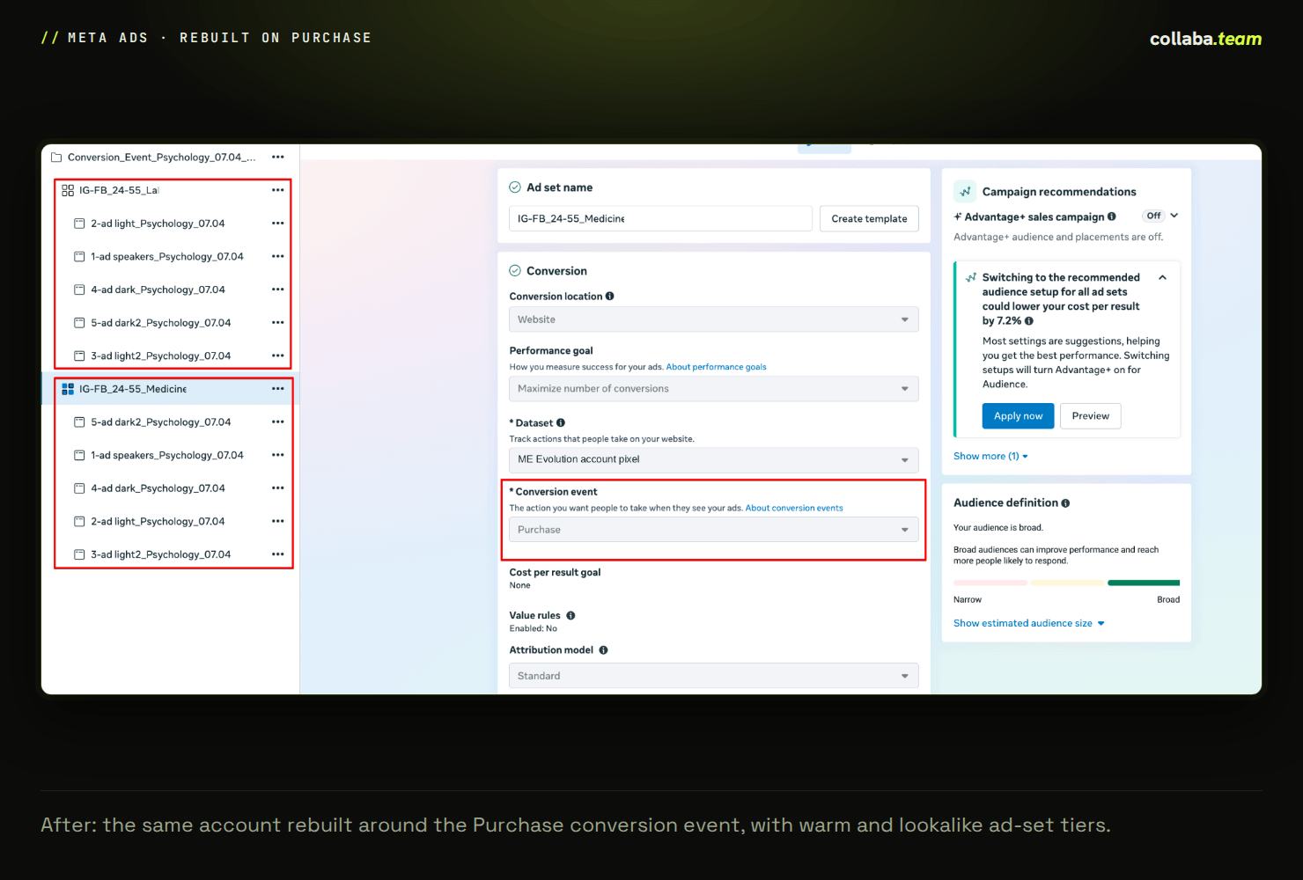1303x880 pixels.
Task: Open the three-dot menu for the Conversion_Event_Psychology campaign
Action: coord(278,158)
